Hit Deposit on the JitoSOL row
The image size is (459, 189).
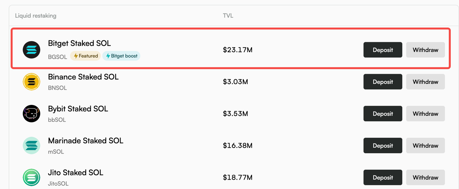click(383, 178)
